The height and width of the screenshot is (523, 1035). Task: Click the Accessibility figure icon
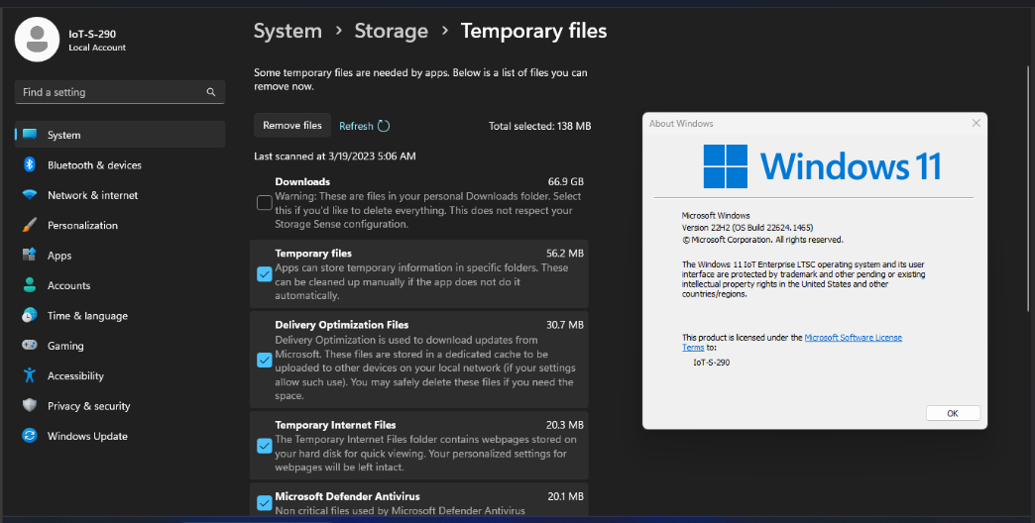[x=30, y=375]
